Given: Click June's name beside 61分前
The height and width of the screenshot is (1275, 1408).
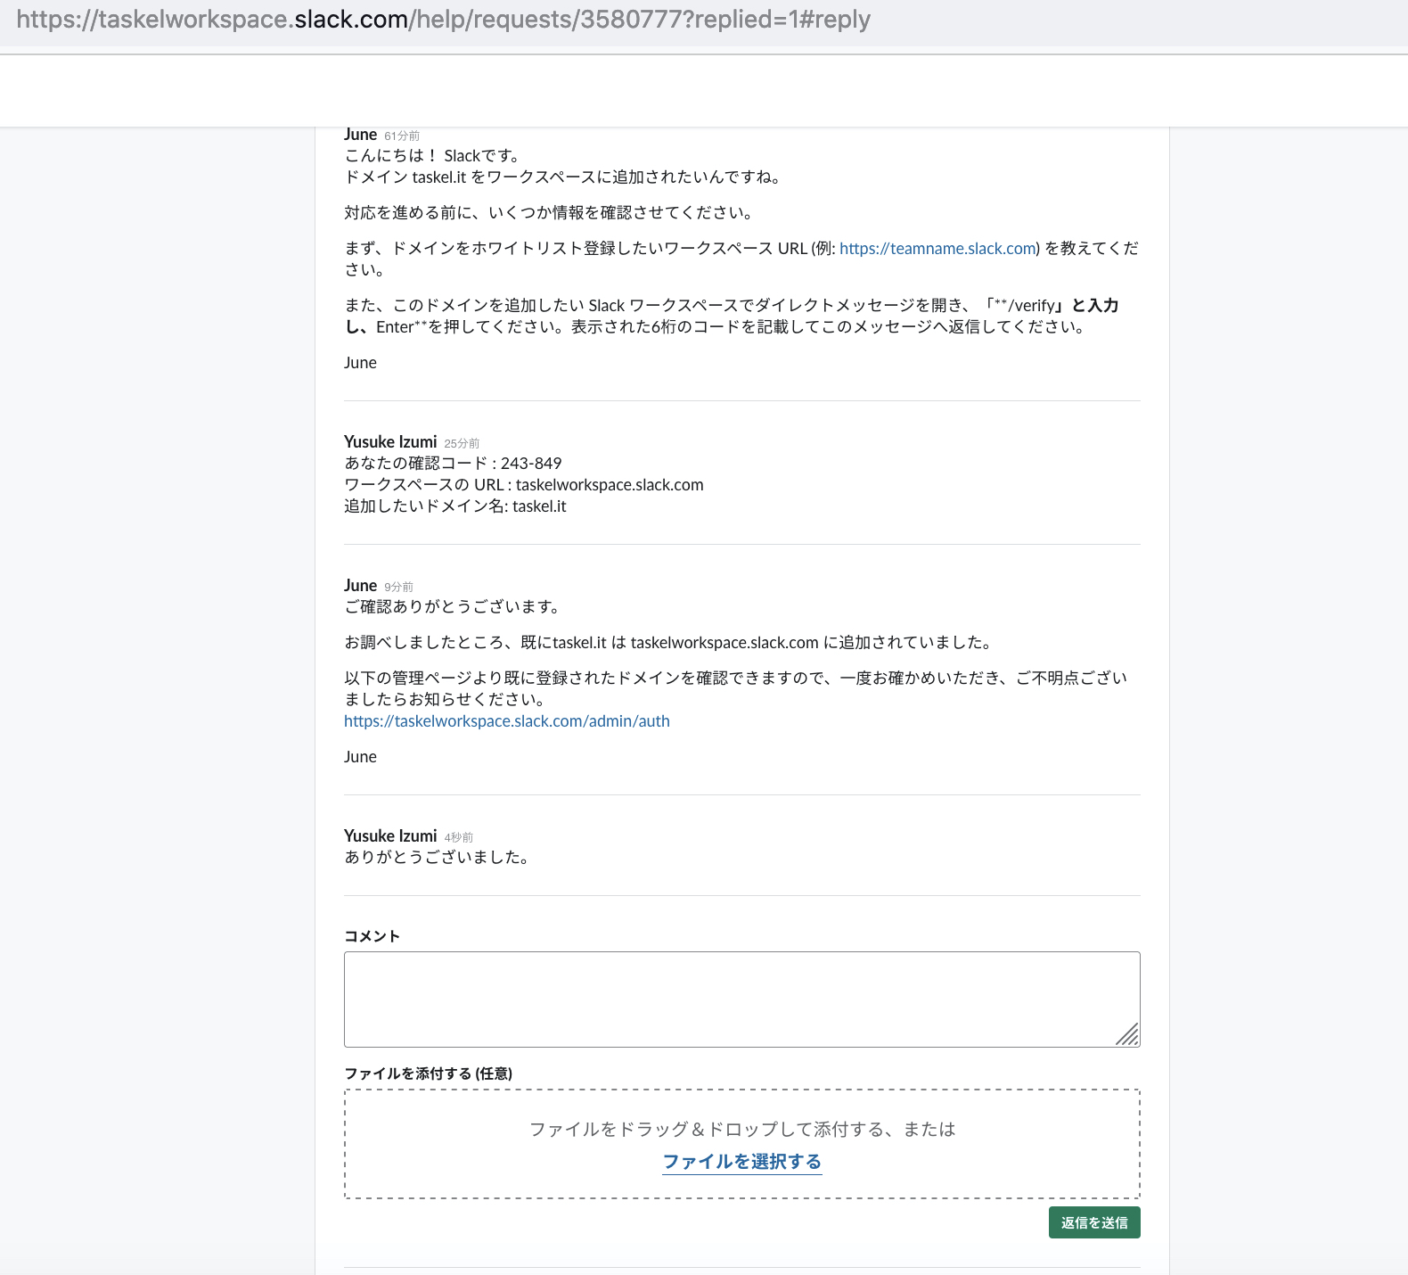Looking at the screenshot, I should click(360, 135).
